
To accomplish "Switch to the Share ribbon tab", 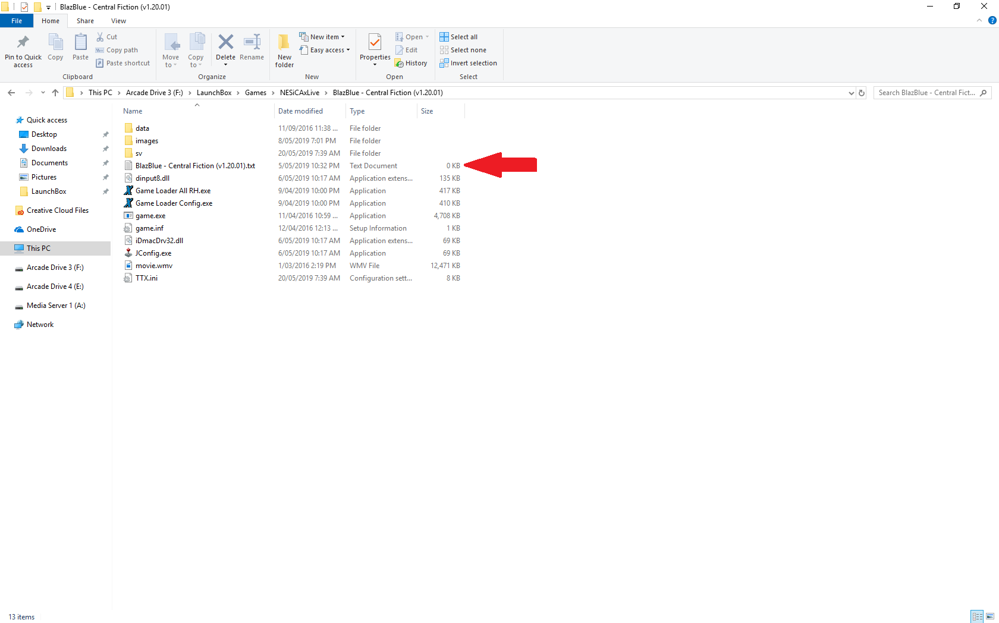I will (85, 21).
